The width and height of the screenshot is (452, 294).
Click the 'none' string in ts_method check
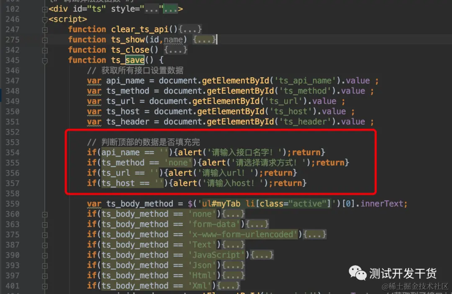click(178, 162)
